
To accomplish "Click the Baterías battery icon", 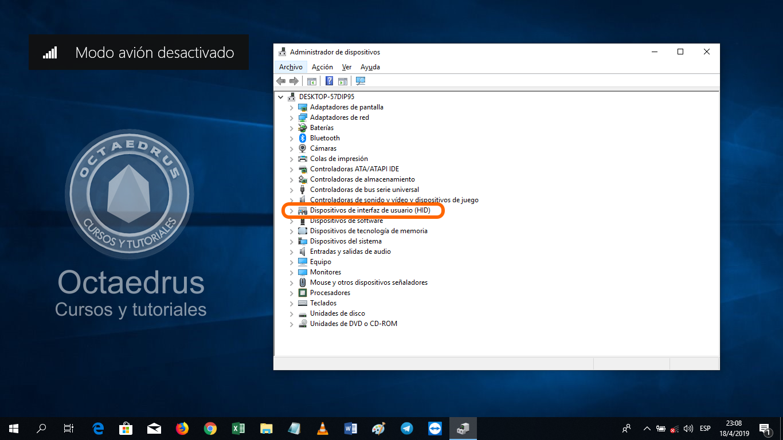I will coord(303,128).
